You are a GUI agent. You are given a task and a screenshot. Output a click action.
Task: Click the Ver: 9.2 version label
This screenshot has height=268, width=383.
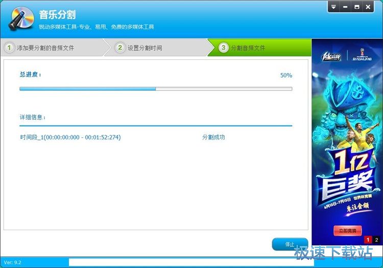point(12,262)
